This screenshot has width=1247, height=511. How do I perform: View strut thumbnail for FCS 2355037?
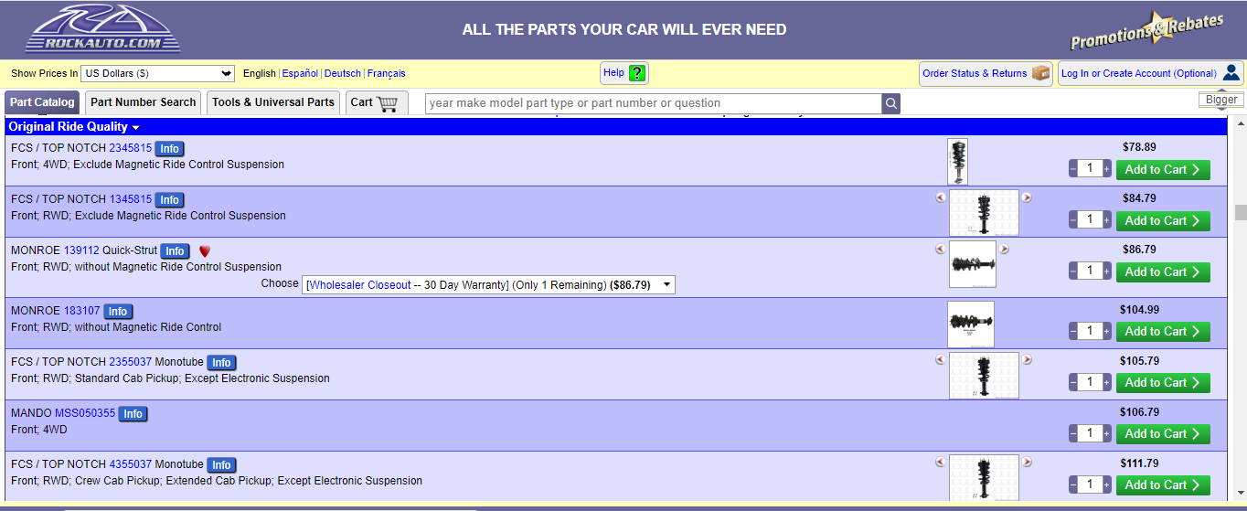coord(984,376)
